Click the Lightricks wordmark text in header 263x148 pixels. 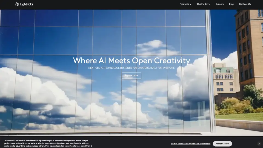pyautogui.click(x=26, y=4)
